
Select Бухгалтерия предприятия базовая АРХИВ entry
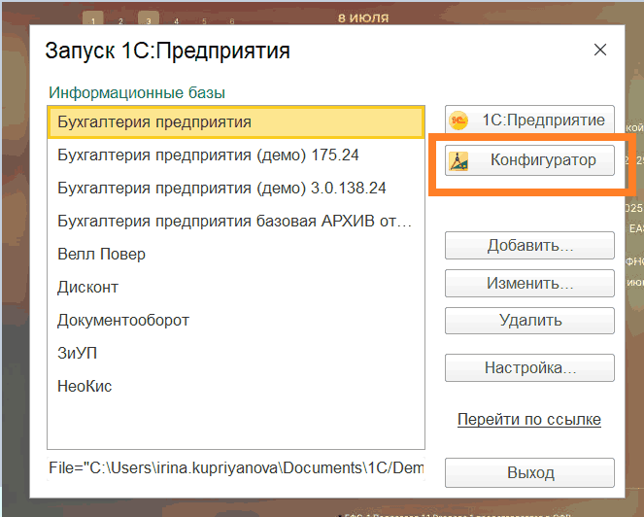point(236,222)
